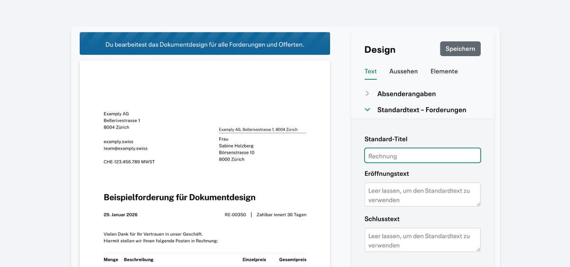
Task: Expand the Absenderangaben chevron
Action: 367,94
